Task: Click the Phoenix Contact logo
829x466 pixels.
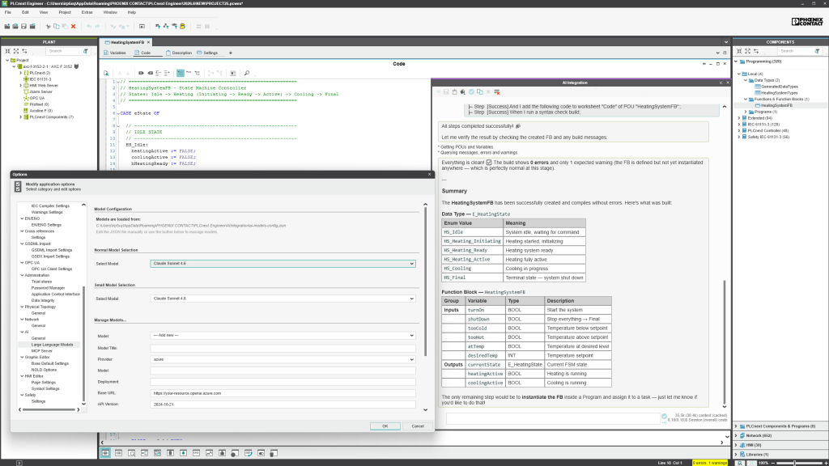Action: 807,22
